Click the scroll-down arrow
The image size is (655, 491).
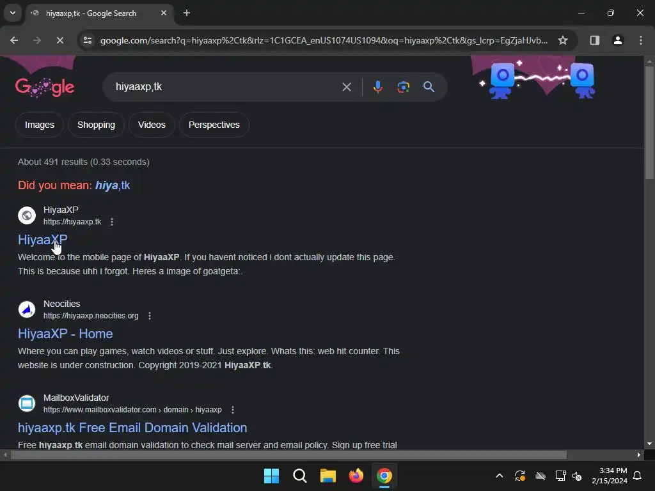(x=649, y=444)
